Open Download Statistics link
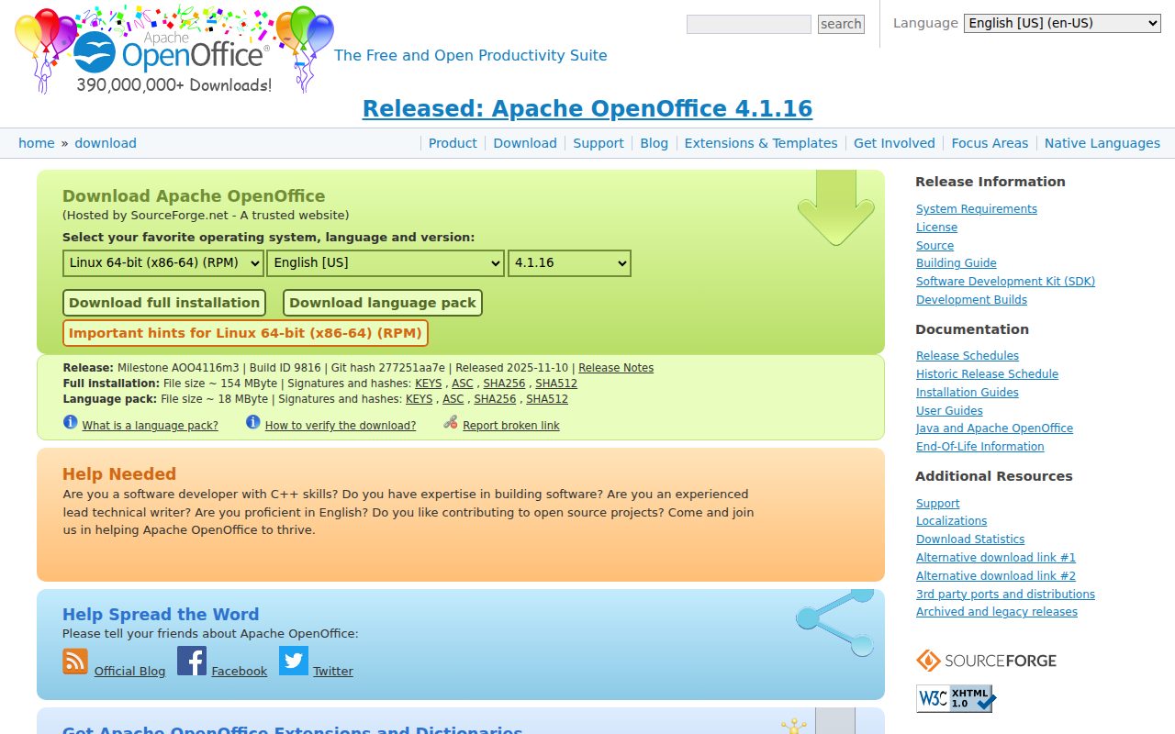Viewport: 1175px width, 734px height. click(970, 539)
